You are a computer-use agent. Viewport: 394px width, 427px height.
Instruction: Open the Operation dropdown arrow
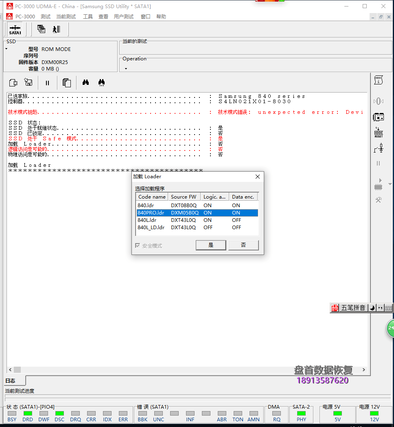[126, 69]
